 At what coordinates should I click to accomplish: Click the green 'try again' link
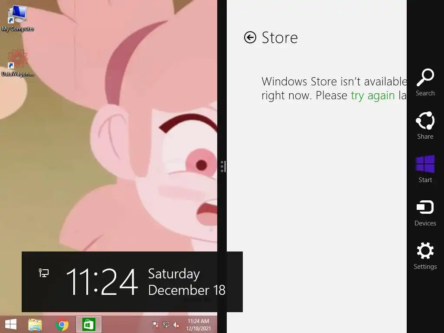pos(372,95)
